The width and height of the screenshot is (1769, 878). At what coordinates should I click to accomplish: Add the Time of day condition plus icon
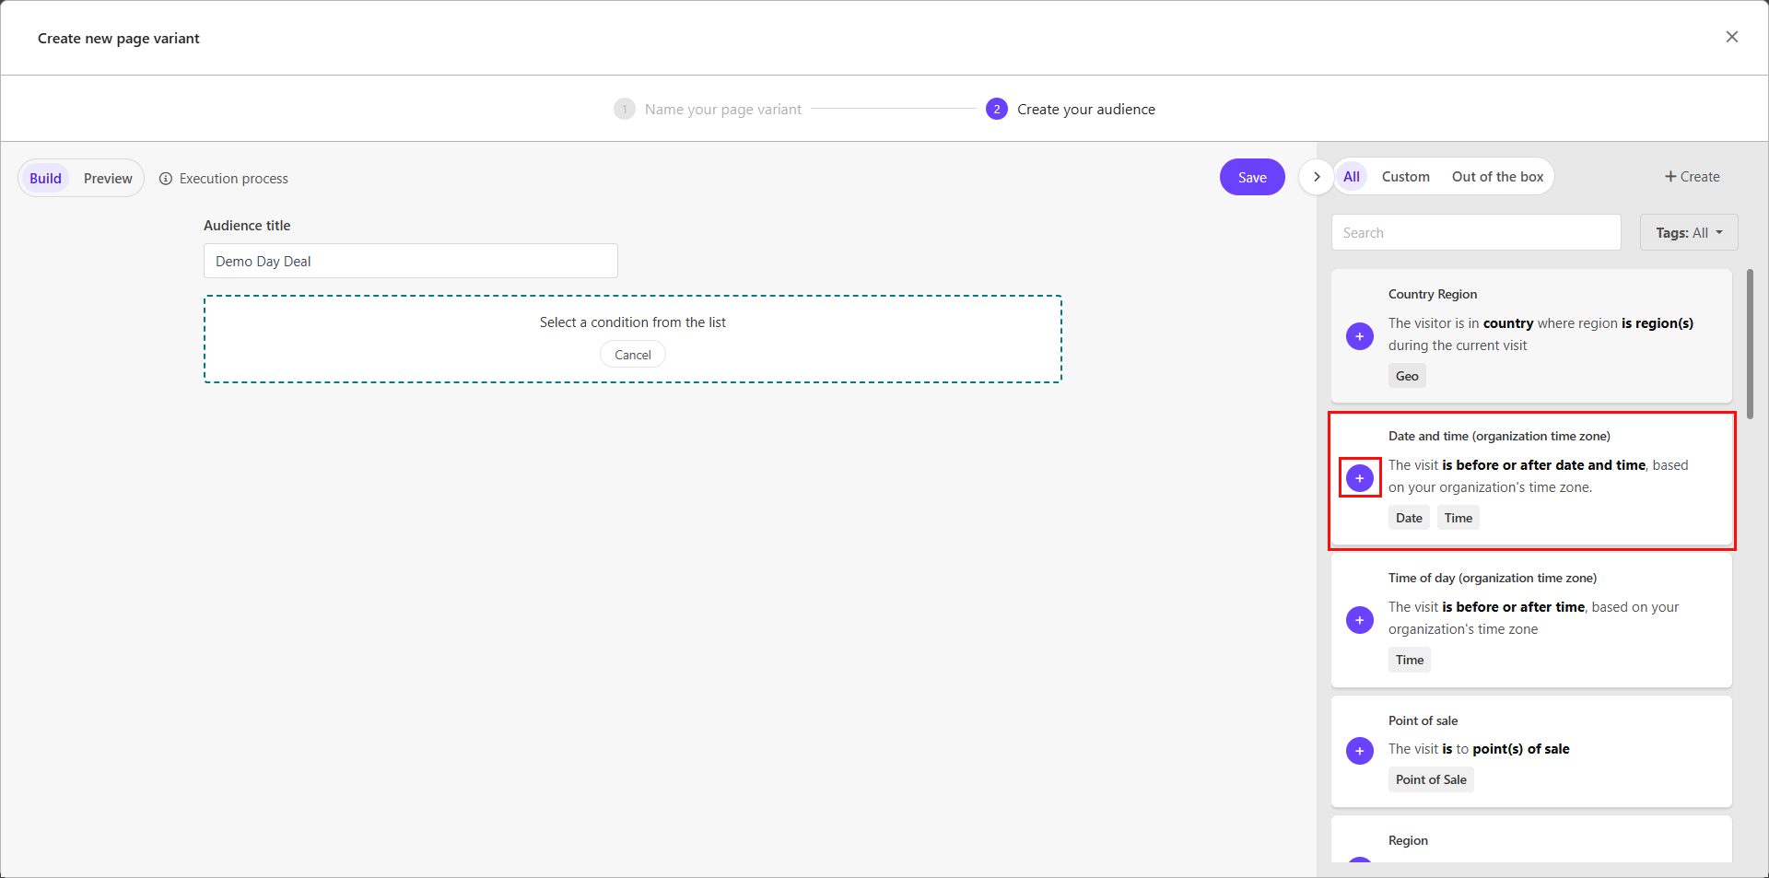click(x=1359, y=620)
